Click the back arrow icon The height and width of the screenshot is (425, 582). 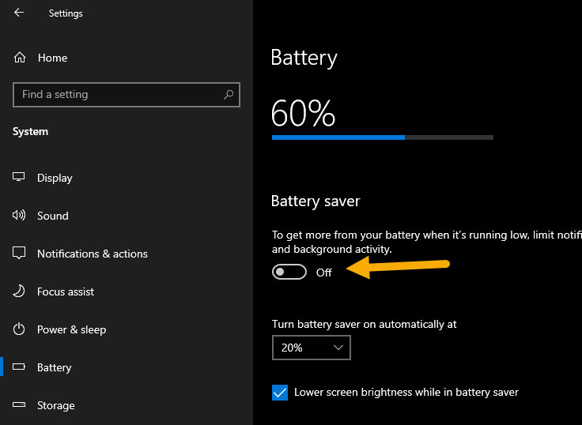tap(19, 13)
